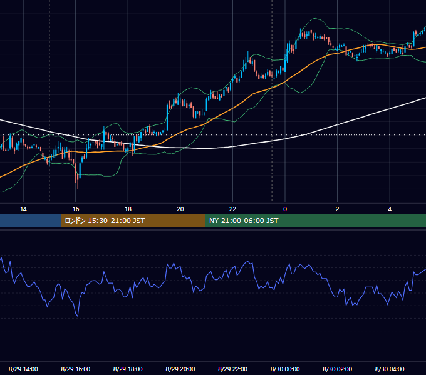This screenshot has width=426, height=375.
Task: Click the 8/29 16:00 time label
Action: click(x=76, y=369)
